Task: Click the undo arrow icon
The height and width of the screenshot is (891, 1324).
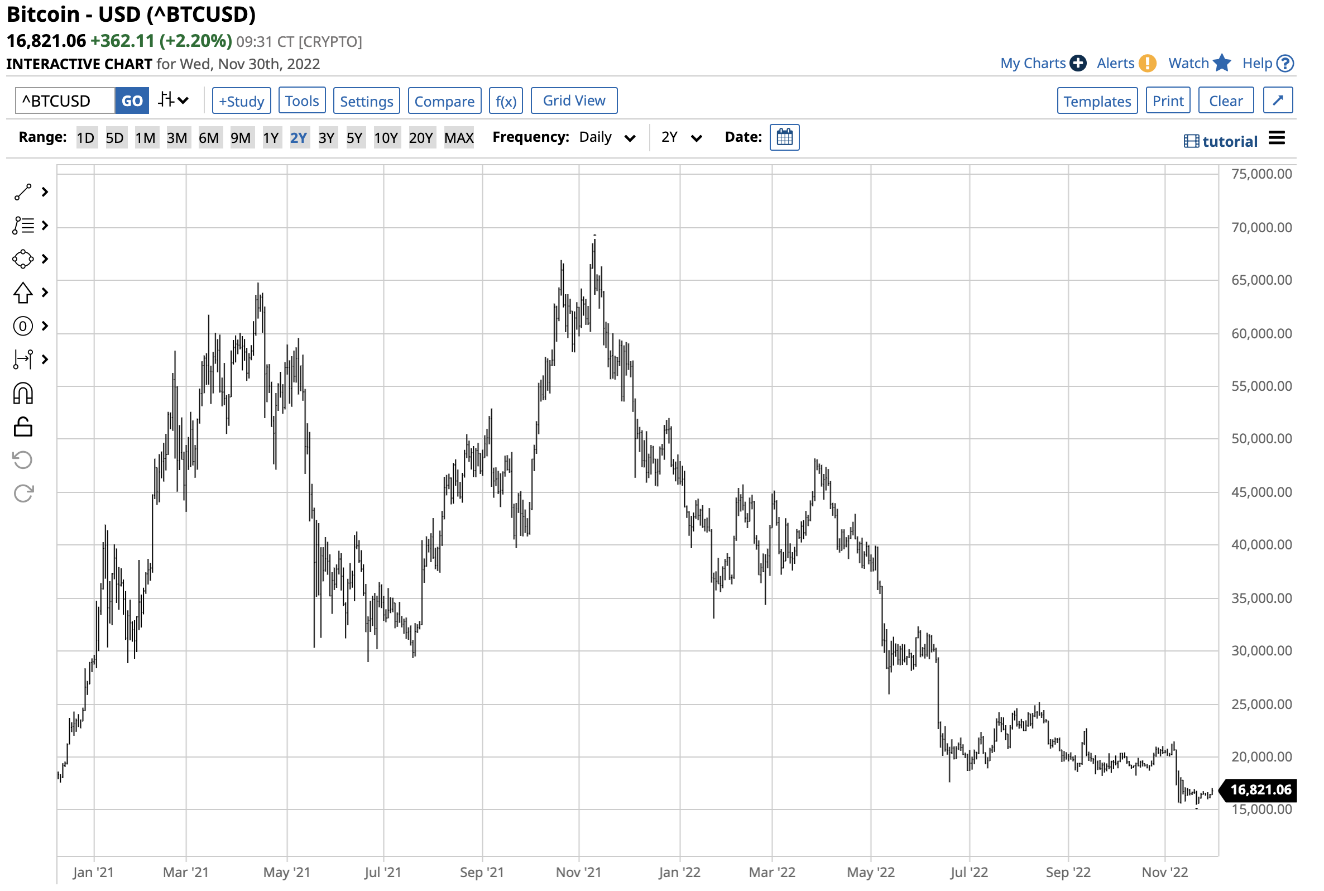Action: [23, 460]
